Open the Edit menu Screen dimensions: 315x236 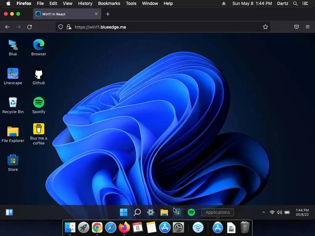click(x=53, y=3)
